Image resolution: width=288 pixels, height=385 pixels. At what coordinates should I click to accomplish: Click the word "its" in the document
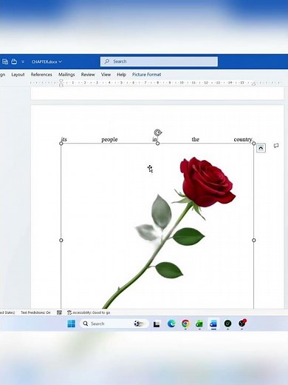[x=64, y=139]
